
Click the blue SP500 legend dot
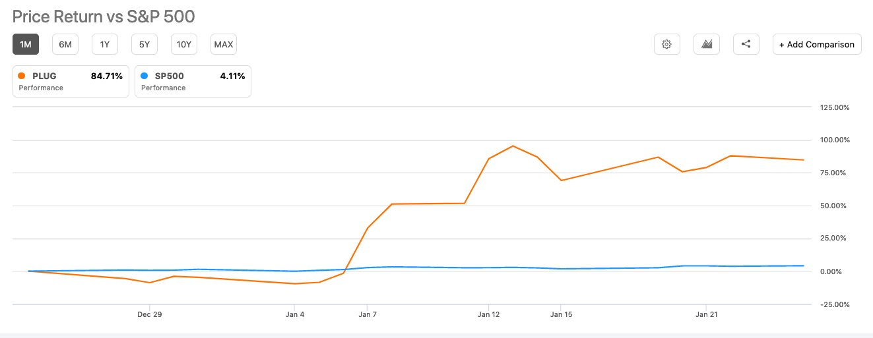pos(145,76)
